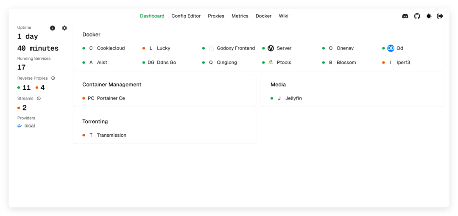Open the Portainer Ce service
Image resolution: width=458 pixels, height=216 pixels.
click(x=110, y=98)
